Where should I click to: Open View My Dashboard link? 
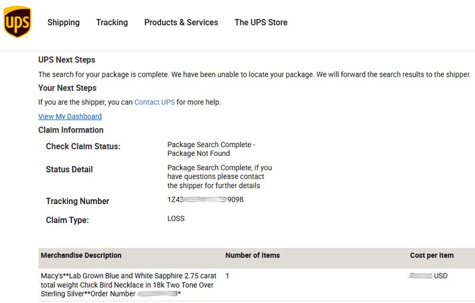click(x=70, y=116)
